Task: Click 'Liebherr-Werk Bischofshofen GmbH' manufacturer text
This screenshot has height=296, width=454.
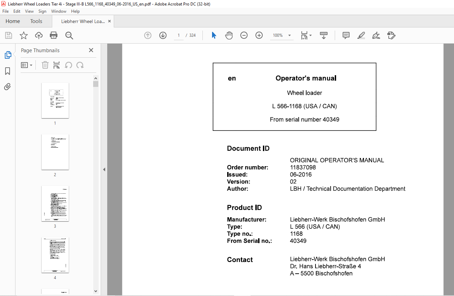Action: point(337,219)
